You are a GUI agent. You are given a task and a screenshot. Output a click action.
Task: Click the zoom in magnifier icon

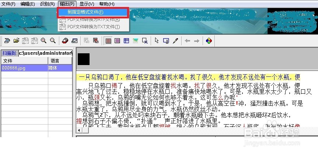pyautogui.click(x=43, y=41)
